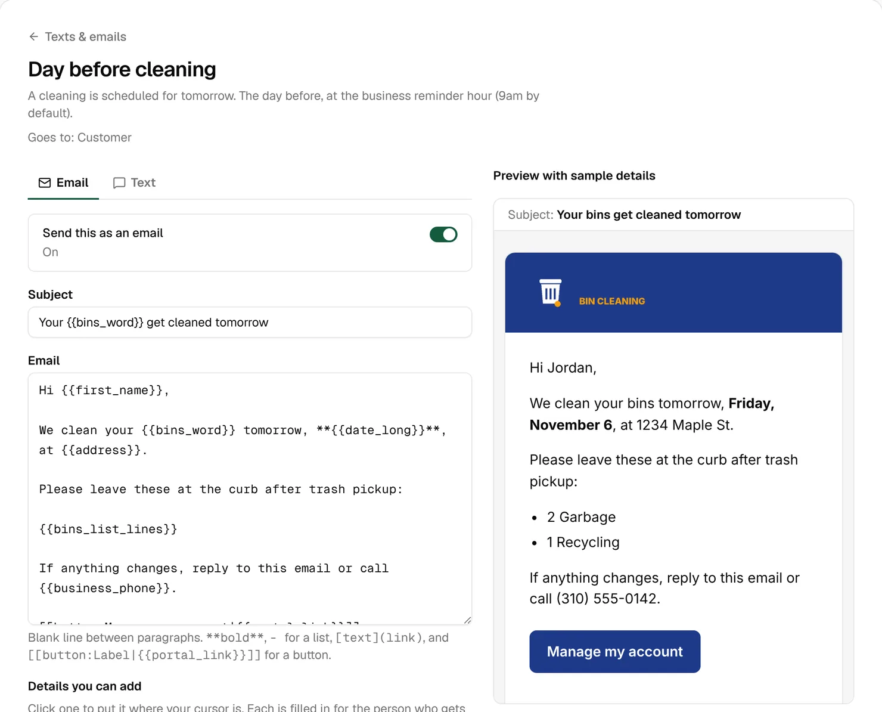The image size is (882, 712).
Task: Click the Email field label above the textarea
Action: 44,361
